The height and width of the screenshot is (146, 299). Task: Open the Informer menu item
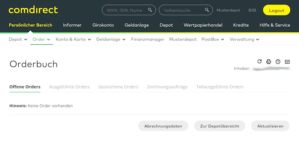[72, 25]
